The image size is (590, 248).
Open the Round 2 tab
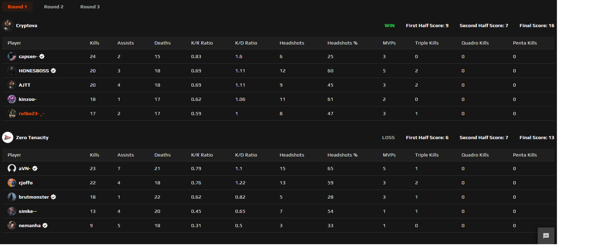54,7
